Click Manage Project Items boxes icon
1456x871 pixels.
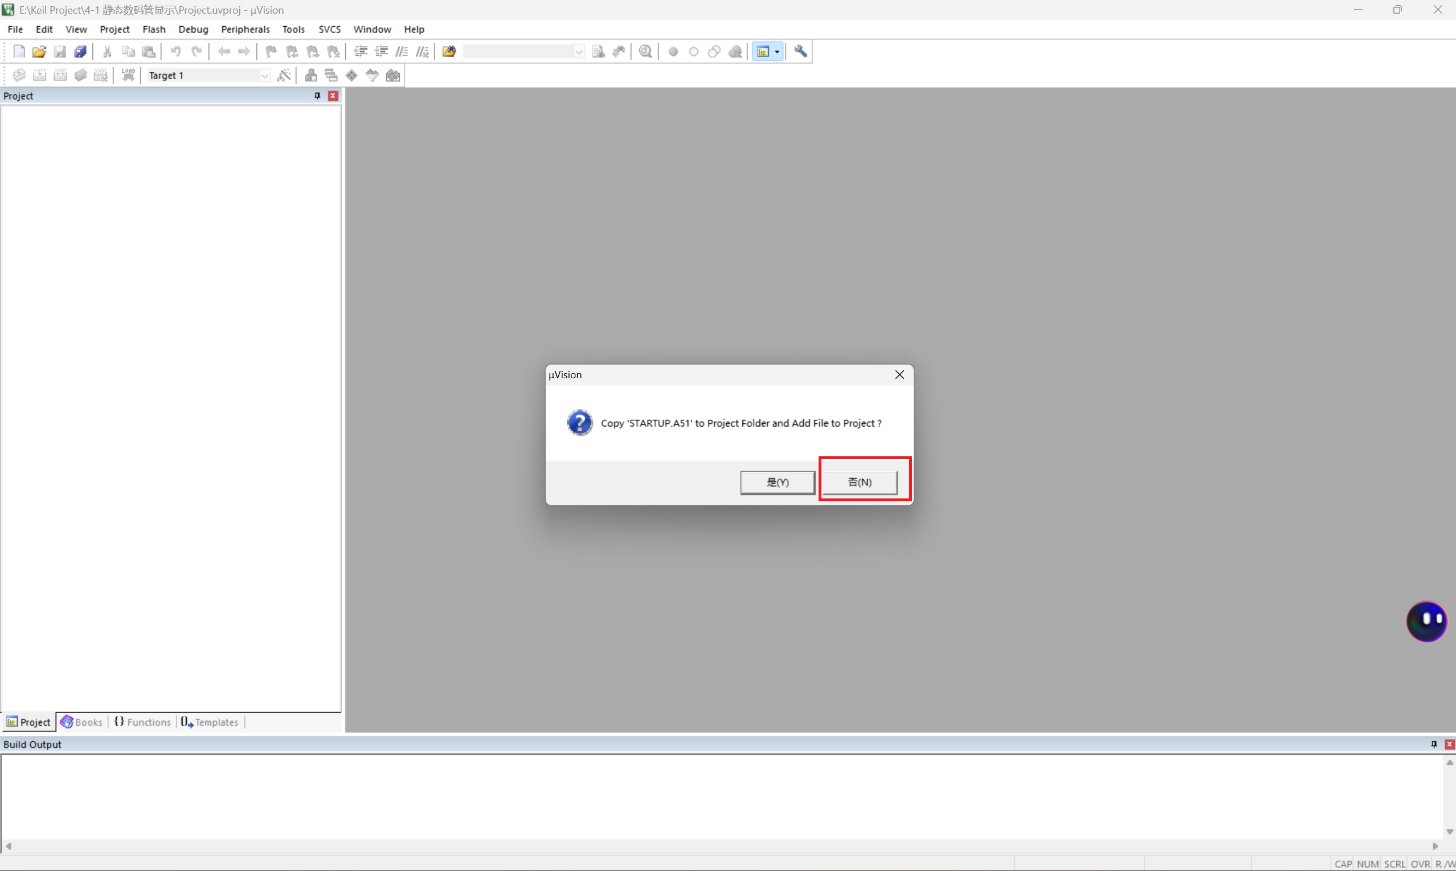[x=311, y=75]
